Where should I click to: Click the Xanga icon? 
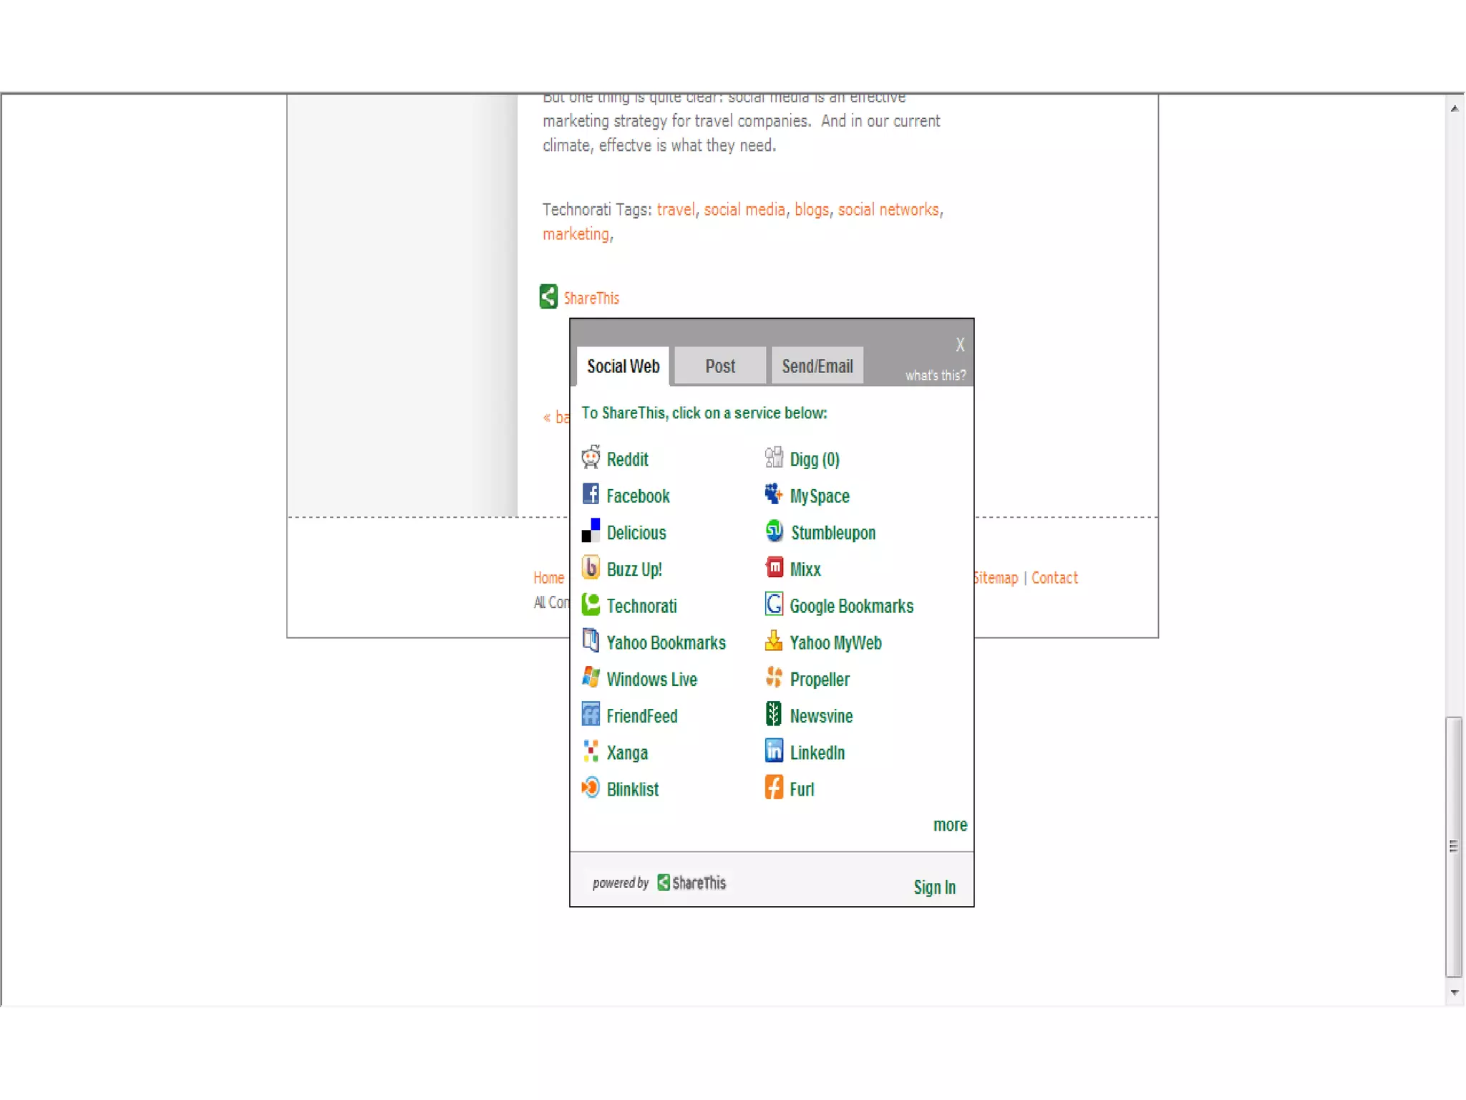[x=591, y=751]
